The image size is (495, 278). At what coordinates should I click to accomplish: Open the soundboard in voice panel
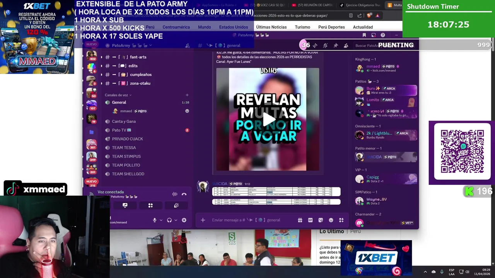click(176, 205)
